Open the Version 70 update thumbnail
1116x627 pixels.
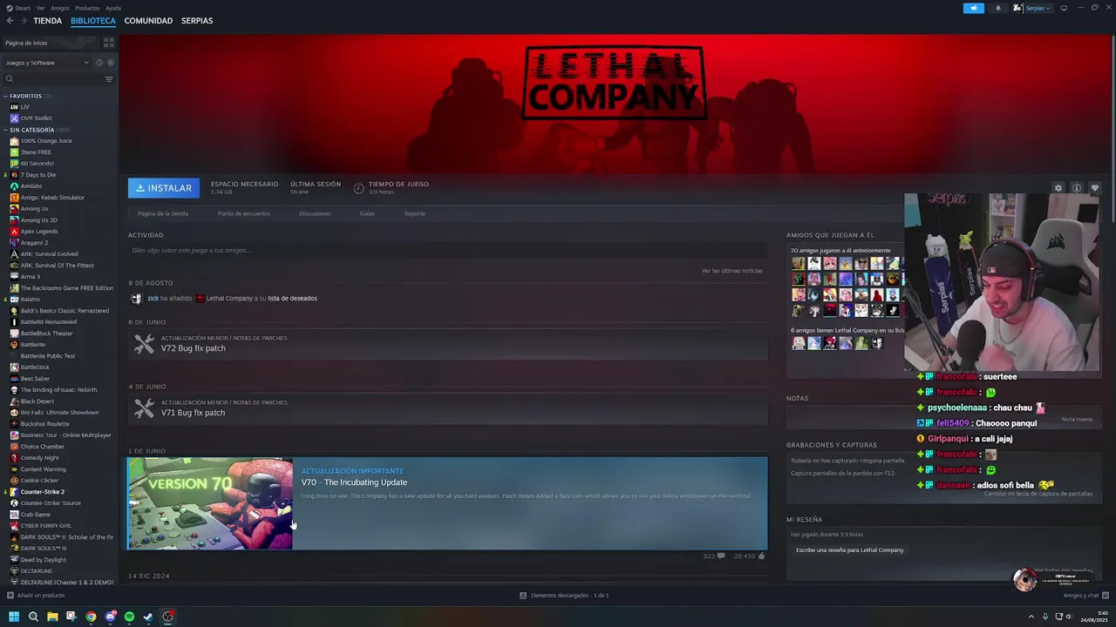[x=210, y=503]
